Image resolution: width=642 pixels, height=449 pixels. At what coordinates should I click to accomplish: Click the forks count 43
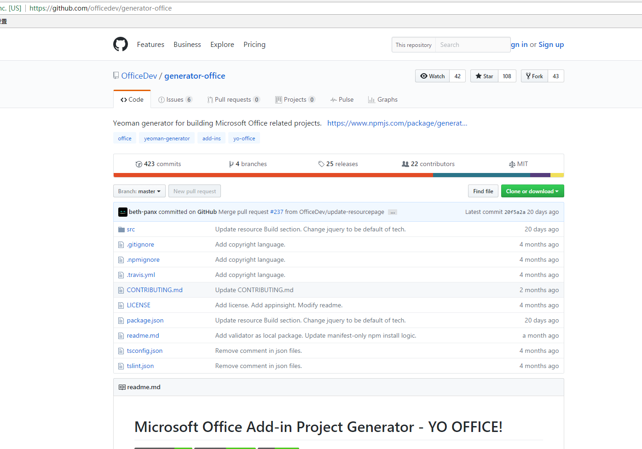click(x=556, y=76)
